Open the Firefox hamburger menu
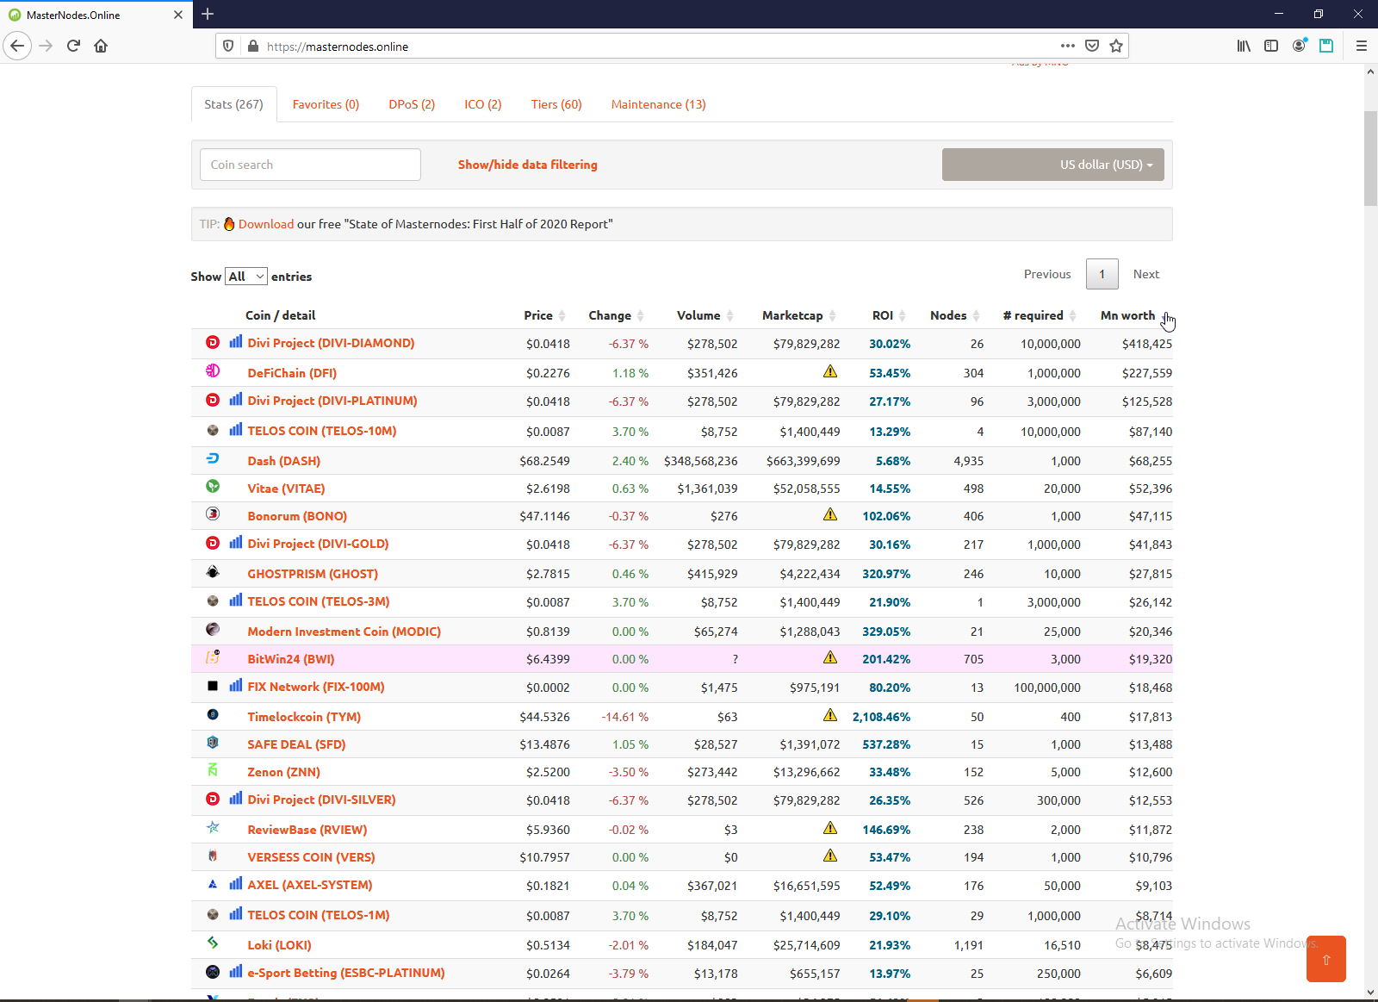Screen dimensions: 1378x1002 [1362, 46]
